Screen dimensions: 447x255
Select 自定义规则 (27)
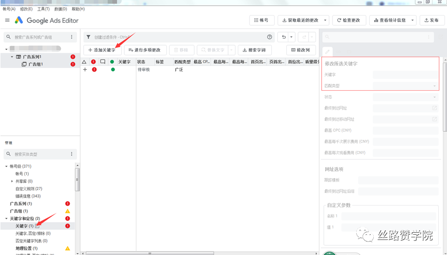pos(29,189)
